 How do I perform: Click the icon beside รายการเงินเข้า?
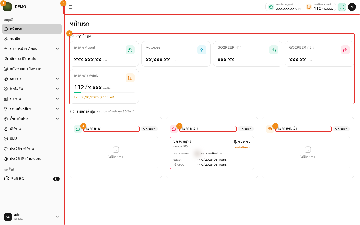point(270,129)
